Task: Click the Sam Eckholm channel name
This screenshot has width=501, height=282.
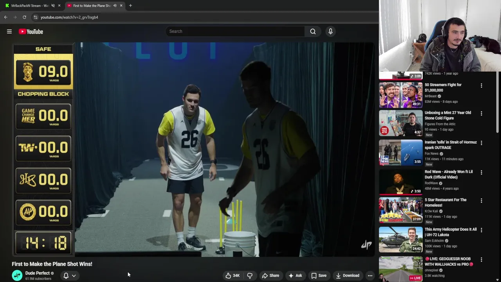Action: click(x=434, y=241)
